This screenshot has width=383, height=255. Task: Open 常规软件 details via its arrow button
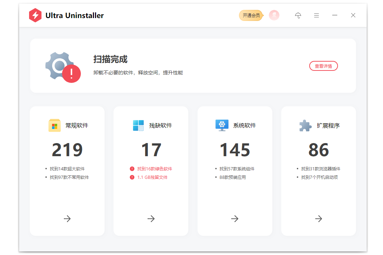click(67, 219)
